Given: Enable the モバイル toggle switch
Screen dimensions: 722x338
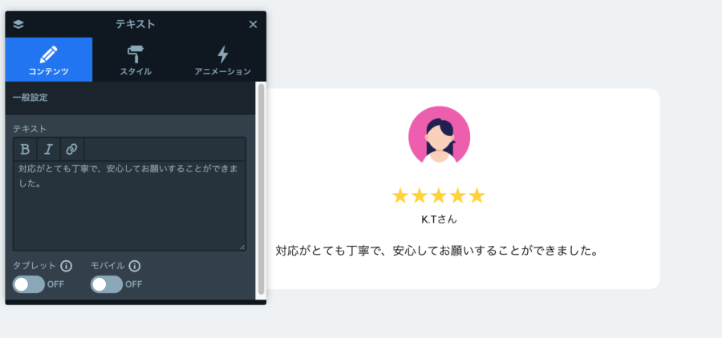Looking at the screenshot, I should point(107,284).
